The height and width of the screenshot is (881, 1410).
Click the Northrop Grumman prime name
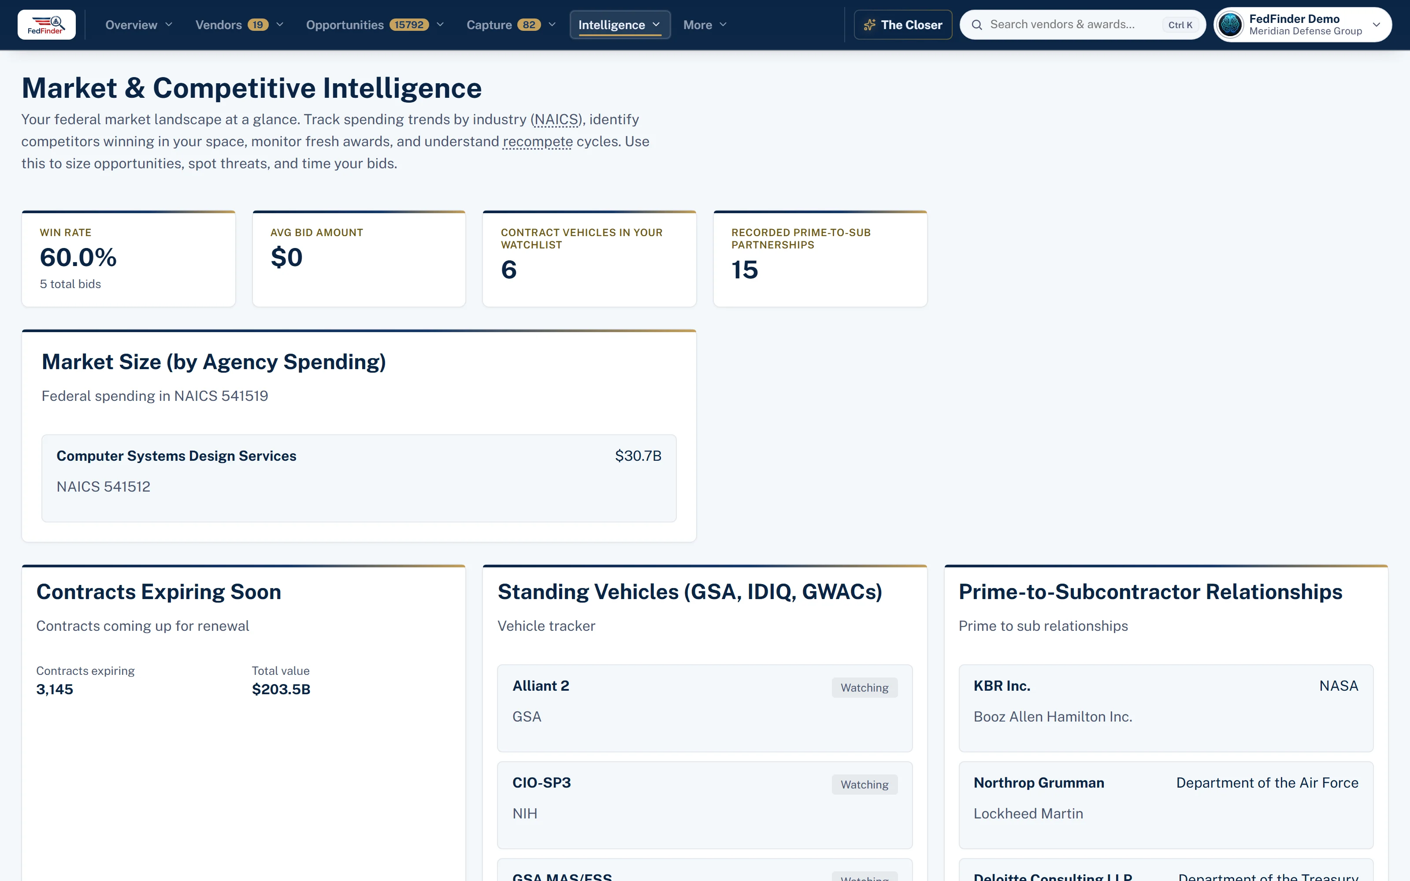pos(1039,783)
